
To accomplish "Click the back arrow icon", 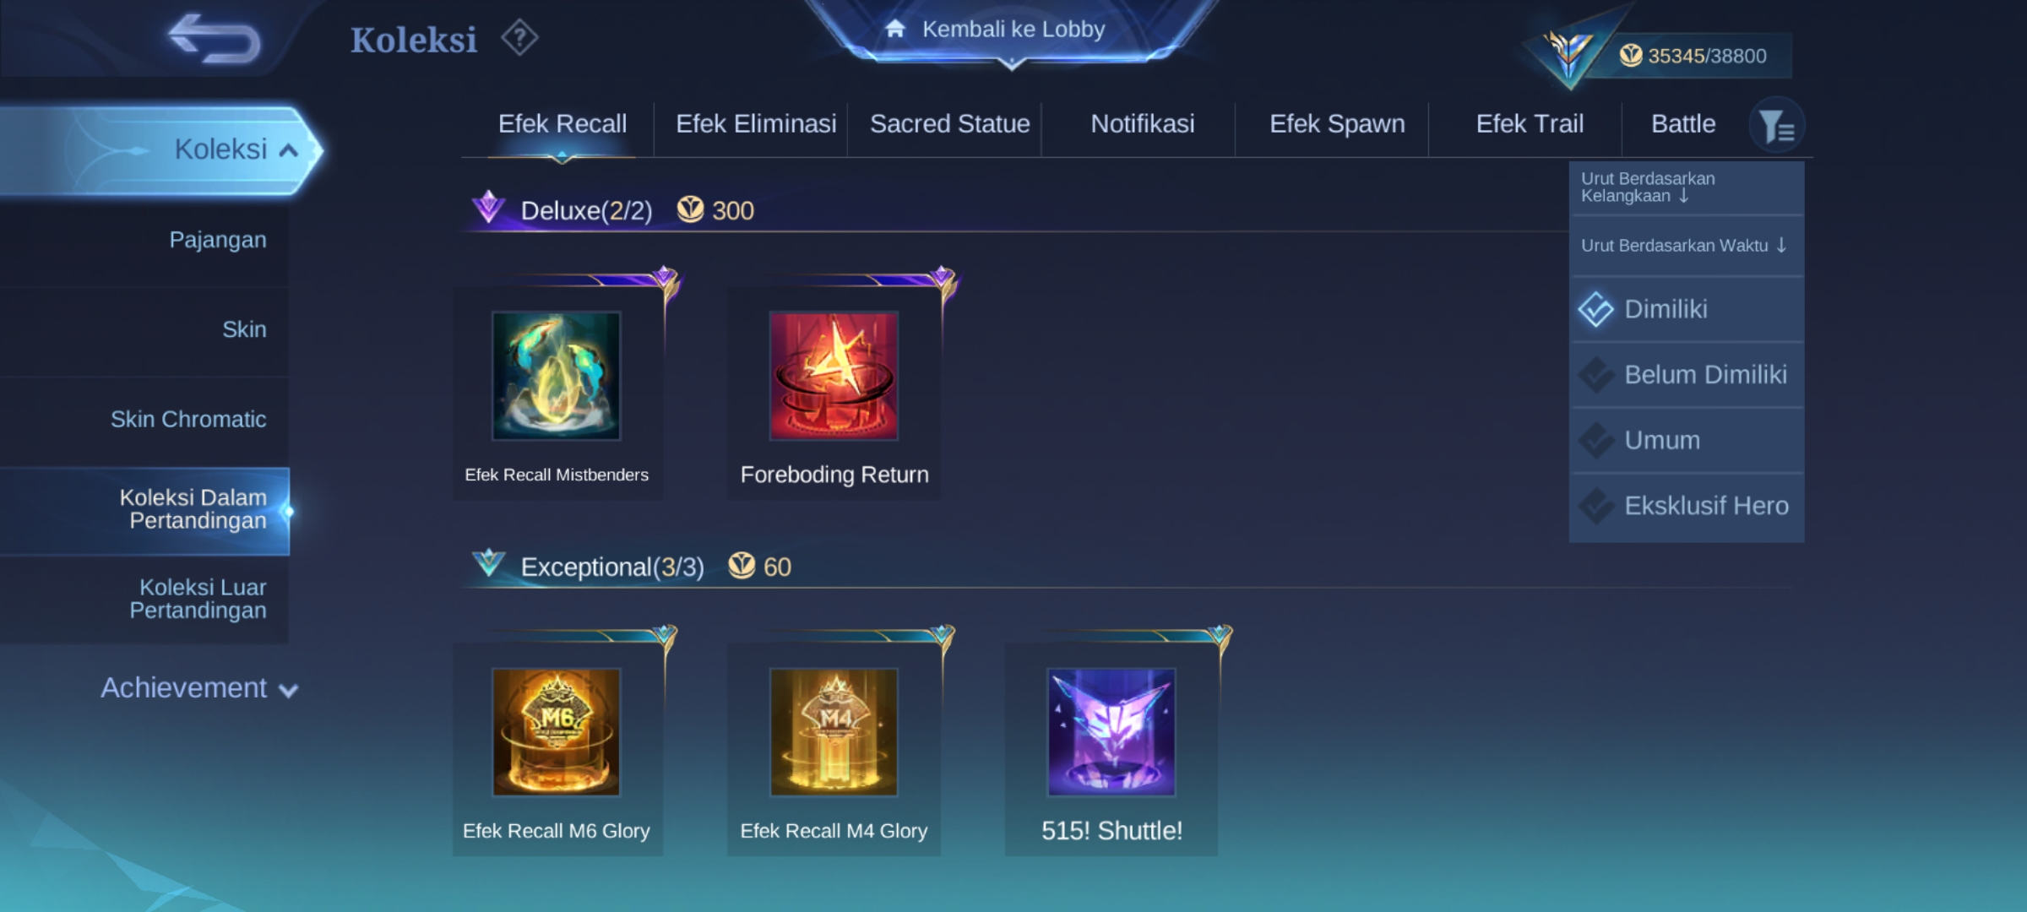I will (x=215, y=38).
